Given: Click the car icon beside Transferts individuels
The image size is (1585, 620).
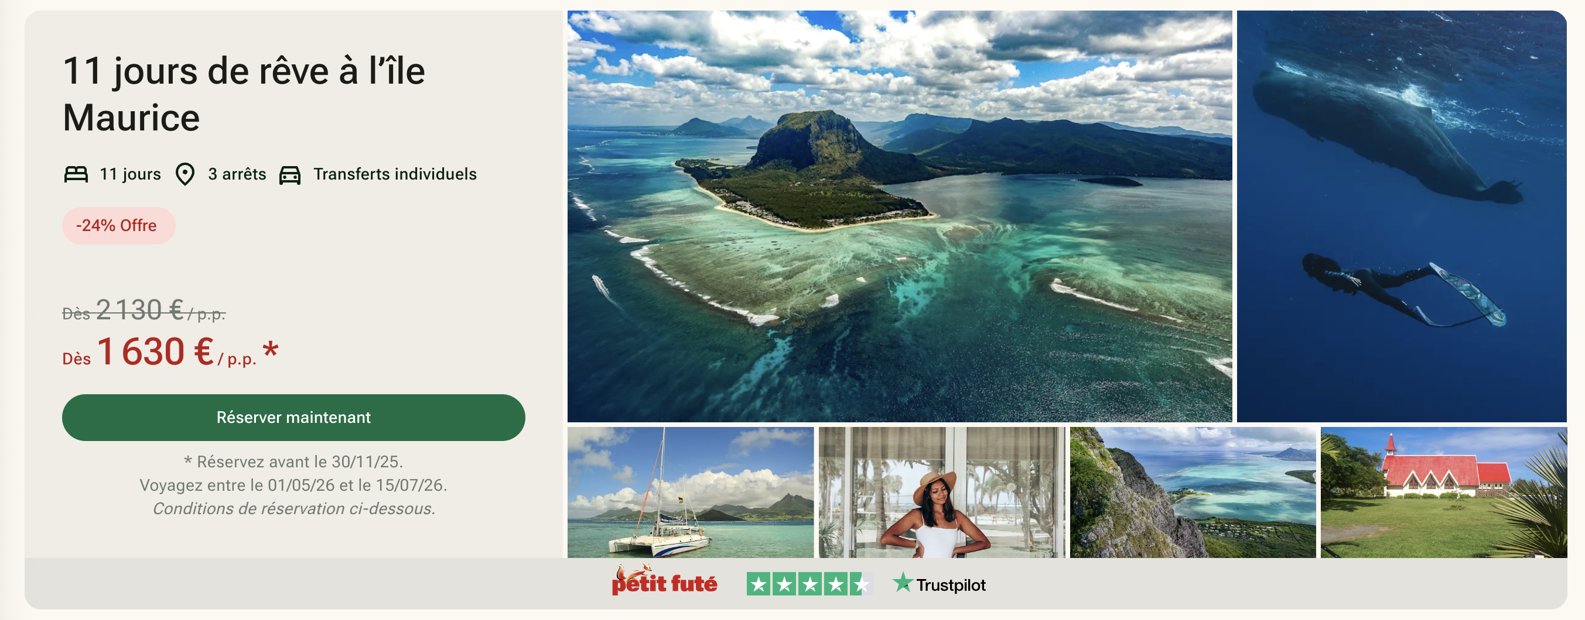Looking at the screenshot, I should [290, 175].
